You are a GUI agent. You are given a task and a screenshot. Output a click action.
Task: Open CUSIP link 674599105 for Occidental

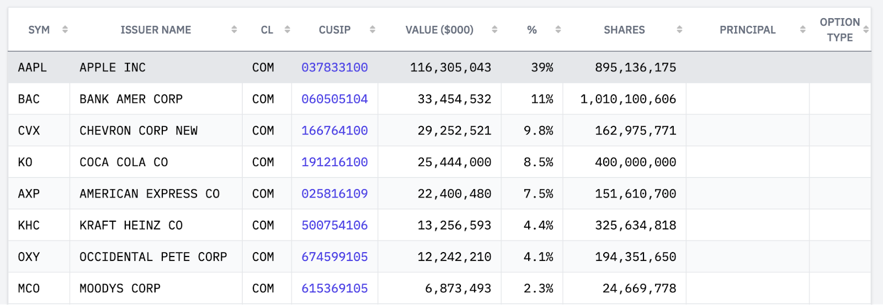pos(334,256)
